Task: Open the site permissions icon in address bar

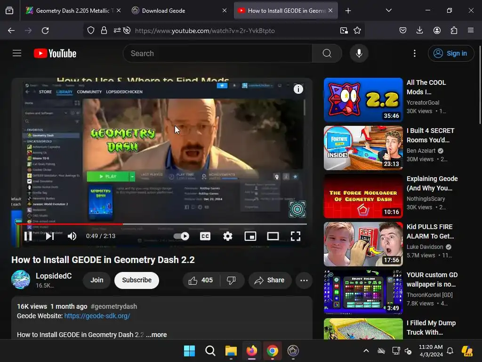Action: 117,31
